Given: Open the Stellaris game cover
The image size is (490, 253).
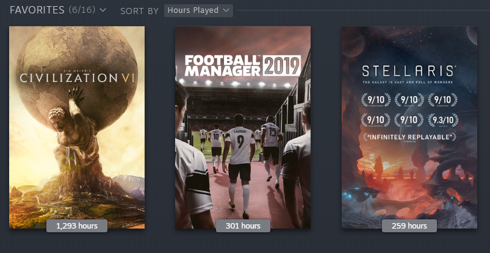Looking at the screenshot, I should coord(409,127).
